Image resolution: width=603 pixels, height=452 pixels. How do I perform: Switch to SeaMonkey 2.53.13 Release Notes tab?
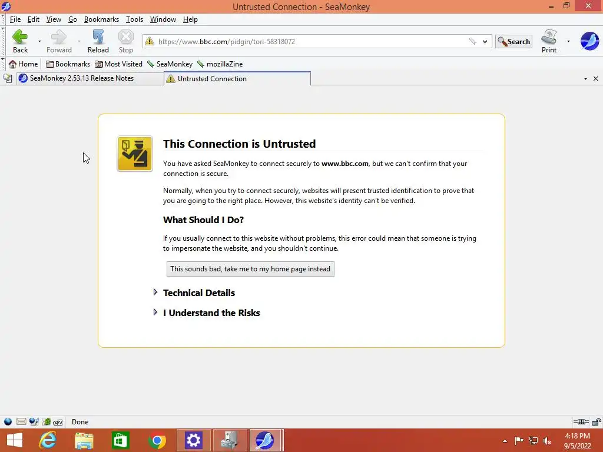pos(90,78)
